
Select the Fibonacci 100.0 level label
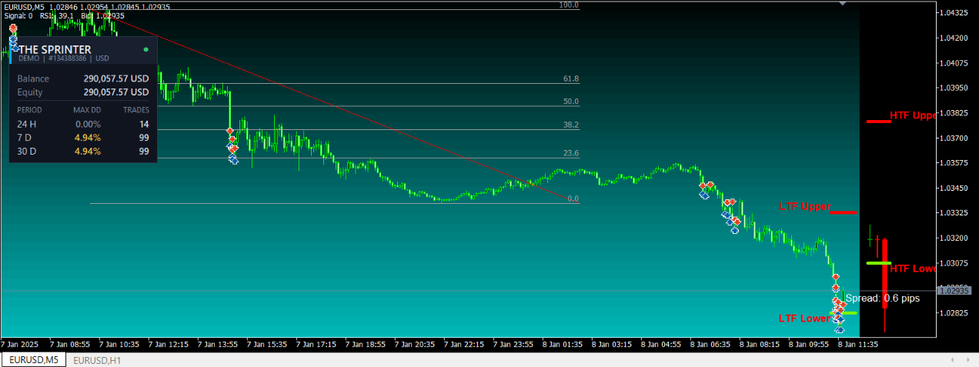(x=569, y=5)
